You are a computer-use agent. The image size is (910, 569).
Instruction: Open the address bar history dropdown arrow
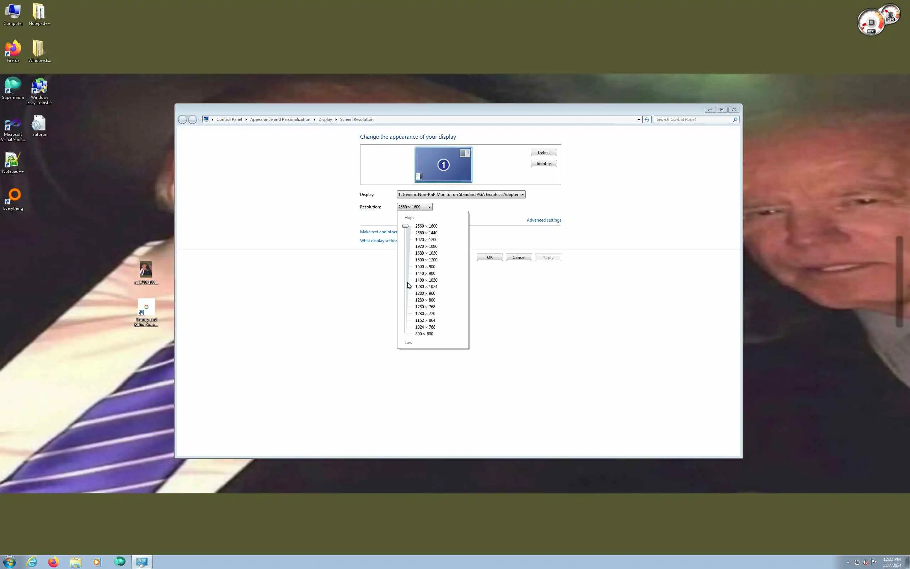pyautogui.click(x=638, y=120)
